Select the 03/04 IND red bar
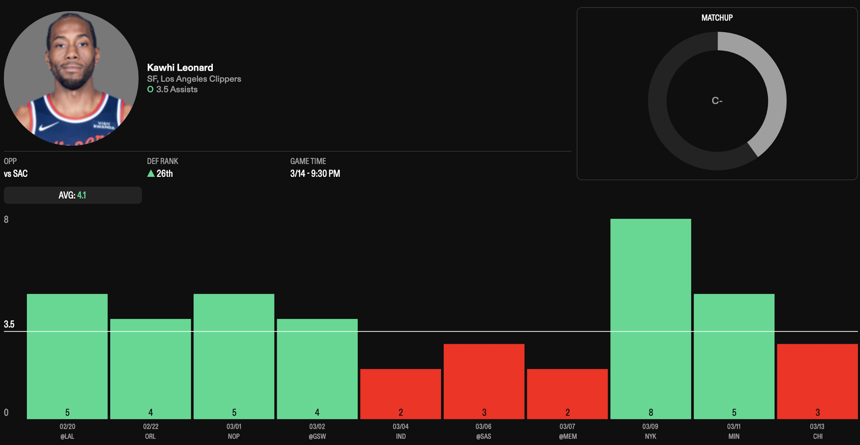Screen dimensions: 860x445 (400, 393)
